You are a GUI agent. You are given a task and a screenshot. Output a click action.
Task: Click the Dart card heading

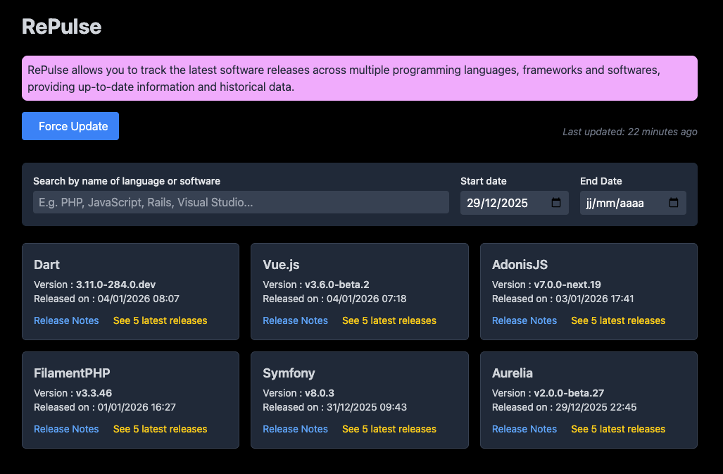(46, 265)
